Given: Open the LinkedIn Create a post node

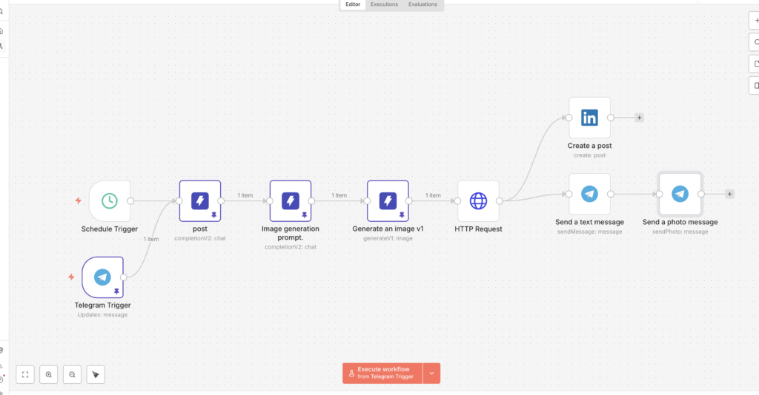Looking at the screenshot, I should [x=589, y=118].
